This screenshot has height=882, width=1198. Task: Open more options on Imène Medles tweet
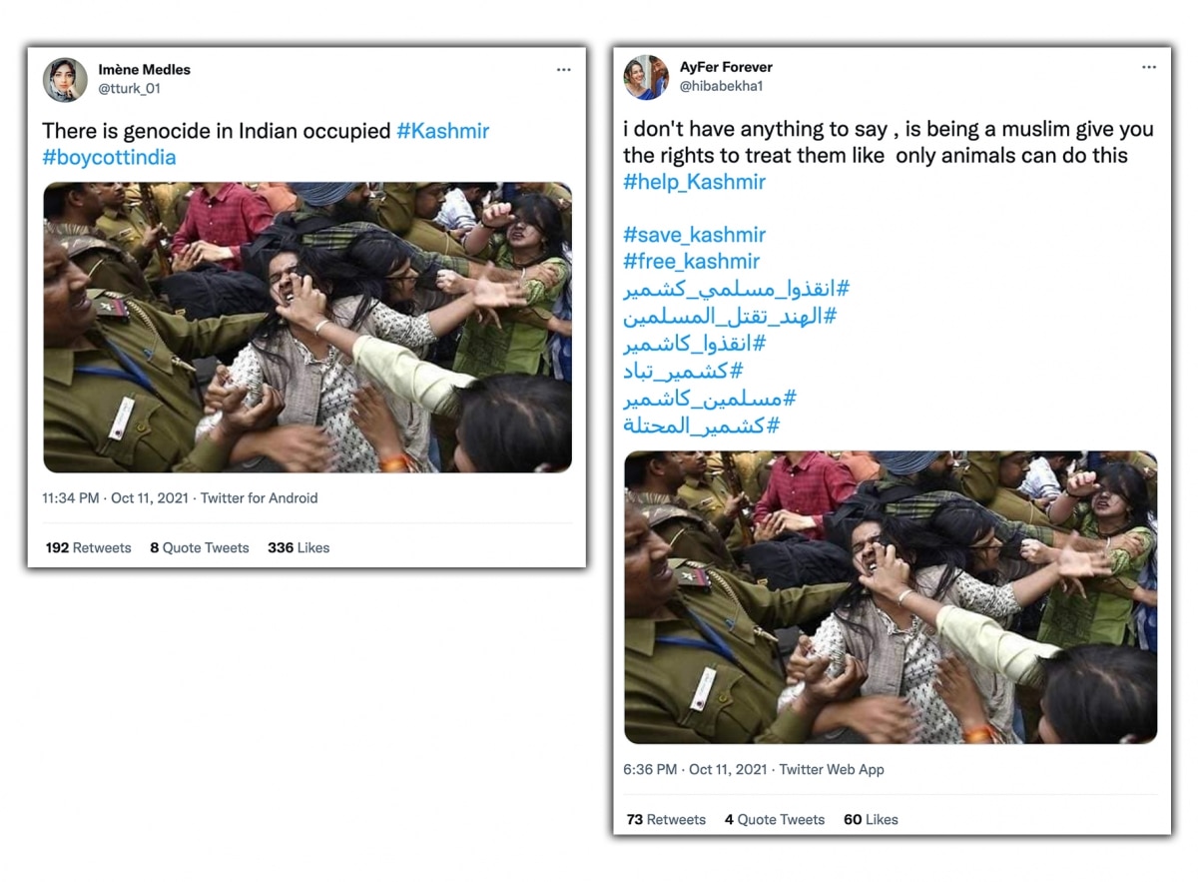(564, 70)
